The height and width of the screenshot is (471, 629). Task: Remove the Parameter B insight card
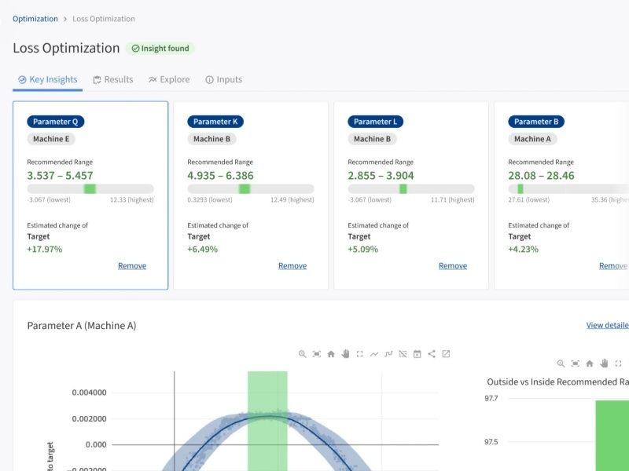point(613,266)
